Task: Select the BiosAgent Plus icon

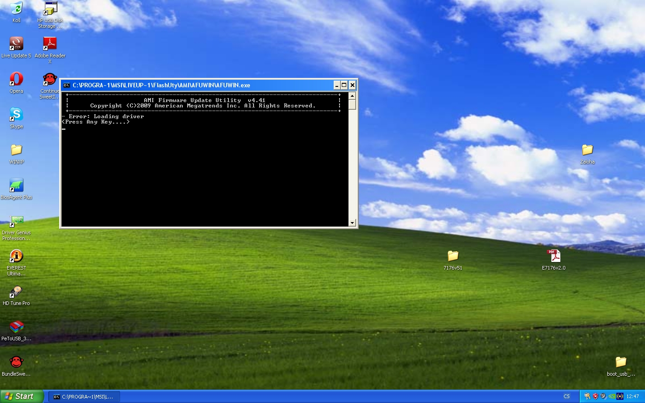Action: tap(16, 189)
